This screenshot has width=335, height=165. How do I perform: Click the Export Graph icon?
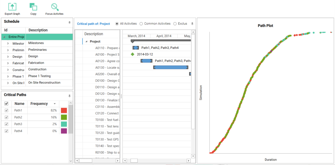point(12,7)
